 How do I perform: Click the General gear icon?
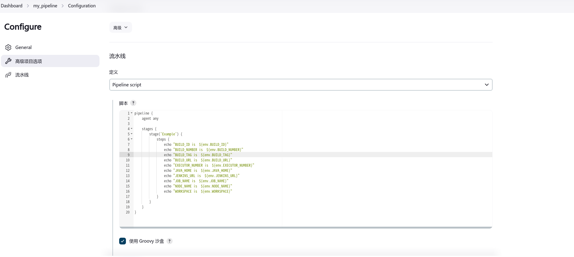8,47
